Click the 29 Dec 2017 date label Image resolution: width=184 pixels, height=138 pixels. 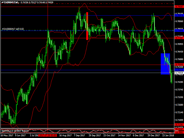[154, 135]
